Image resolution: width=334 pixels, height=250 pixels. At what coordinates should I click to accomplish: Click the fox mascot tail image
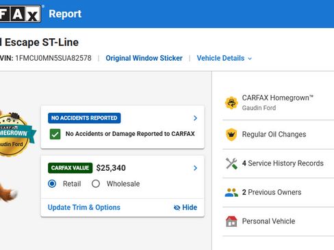pos(9,193)
